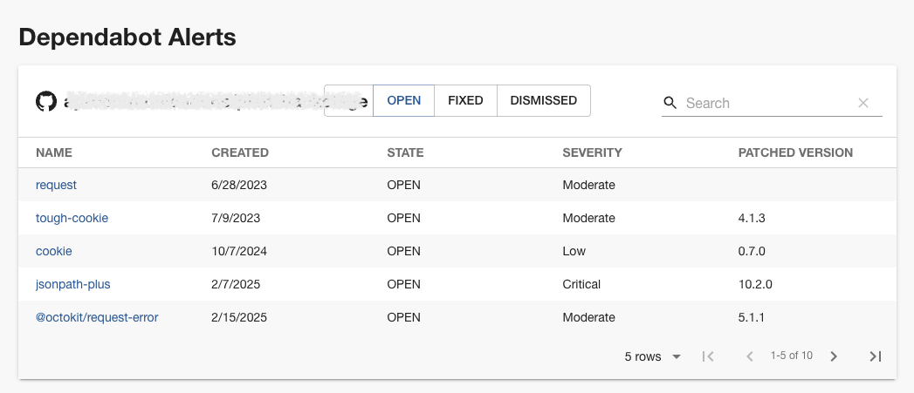Select the DISMISSED filter toggle
Screen dimensions: 914x393
[x=544, y=101]
